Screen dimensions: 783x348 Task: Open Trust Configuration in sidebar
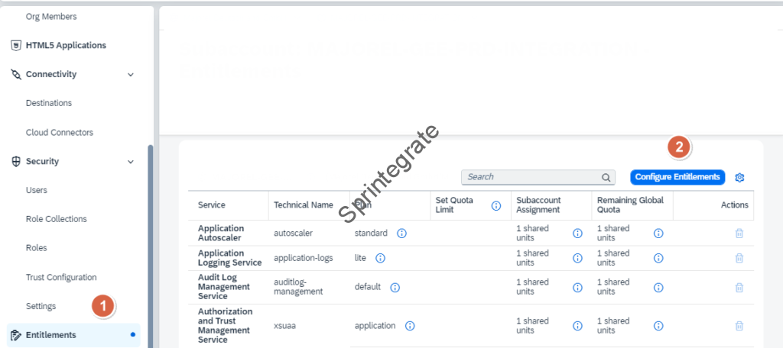tap(61, 277)
